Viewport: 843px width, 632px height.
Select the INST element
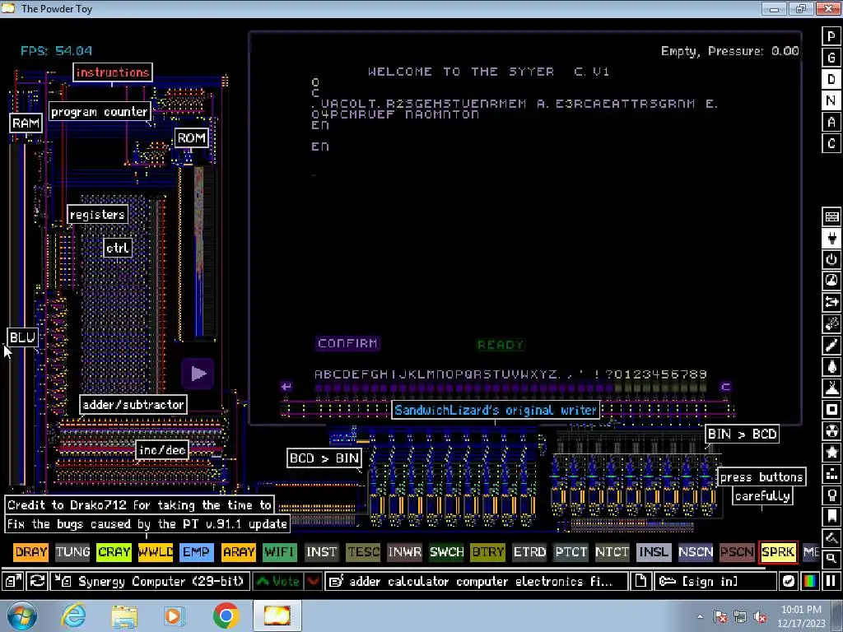(x=322, y=552)
